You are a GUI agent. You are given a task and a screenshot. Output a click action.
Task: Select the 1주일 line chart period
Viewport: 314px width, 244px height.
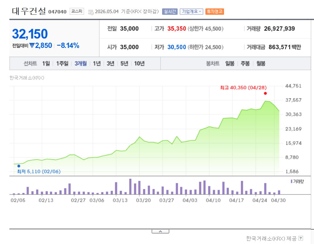[x=62, y=64]
